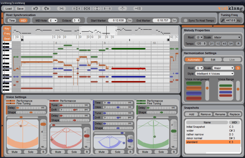Click the horizontal zoom-fit icon
This screenshot has height=158, width=245.
click(x=107, y=9)
